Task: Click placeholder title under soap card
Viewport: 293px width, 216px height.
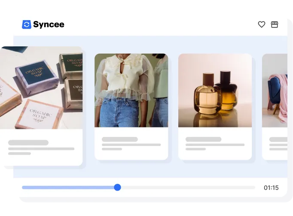Action: click(x=28, y=143)
